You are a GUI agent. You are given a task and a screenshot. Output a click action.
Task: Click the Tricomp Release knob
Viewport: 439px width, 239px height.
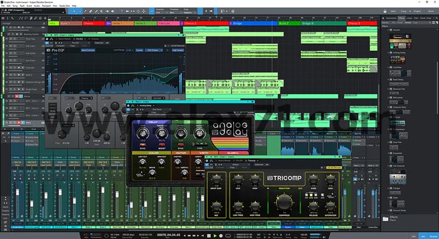pos(313,207)
